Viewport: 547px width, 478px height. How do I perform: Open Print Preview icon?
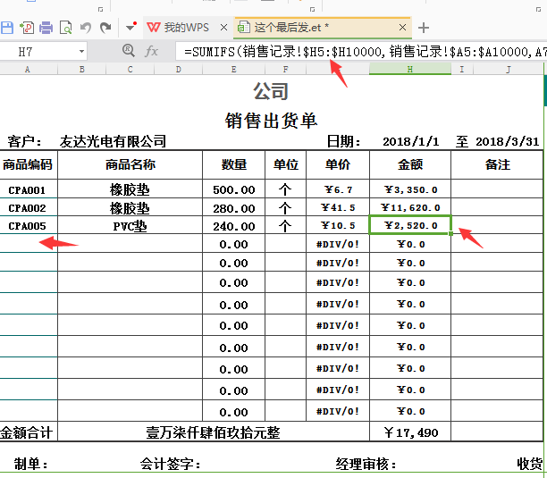[x=65, y=27]
